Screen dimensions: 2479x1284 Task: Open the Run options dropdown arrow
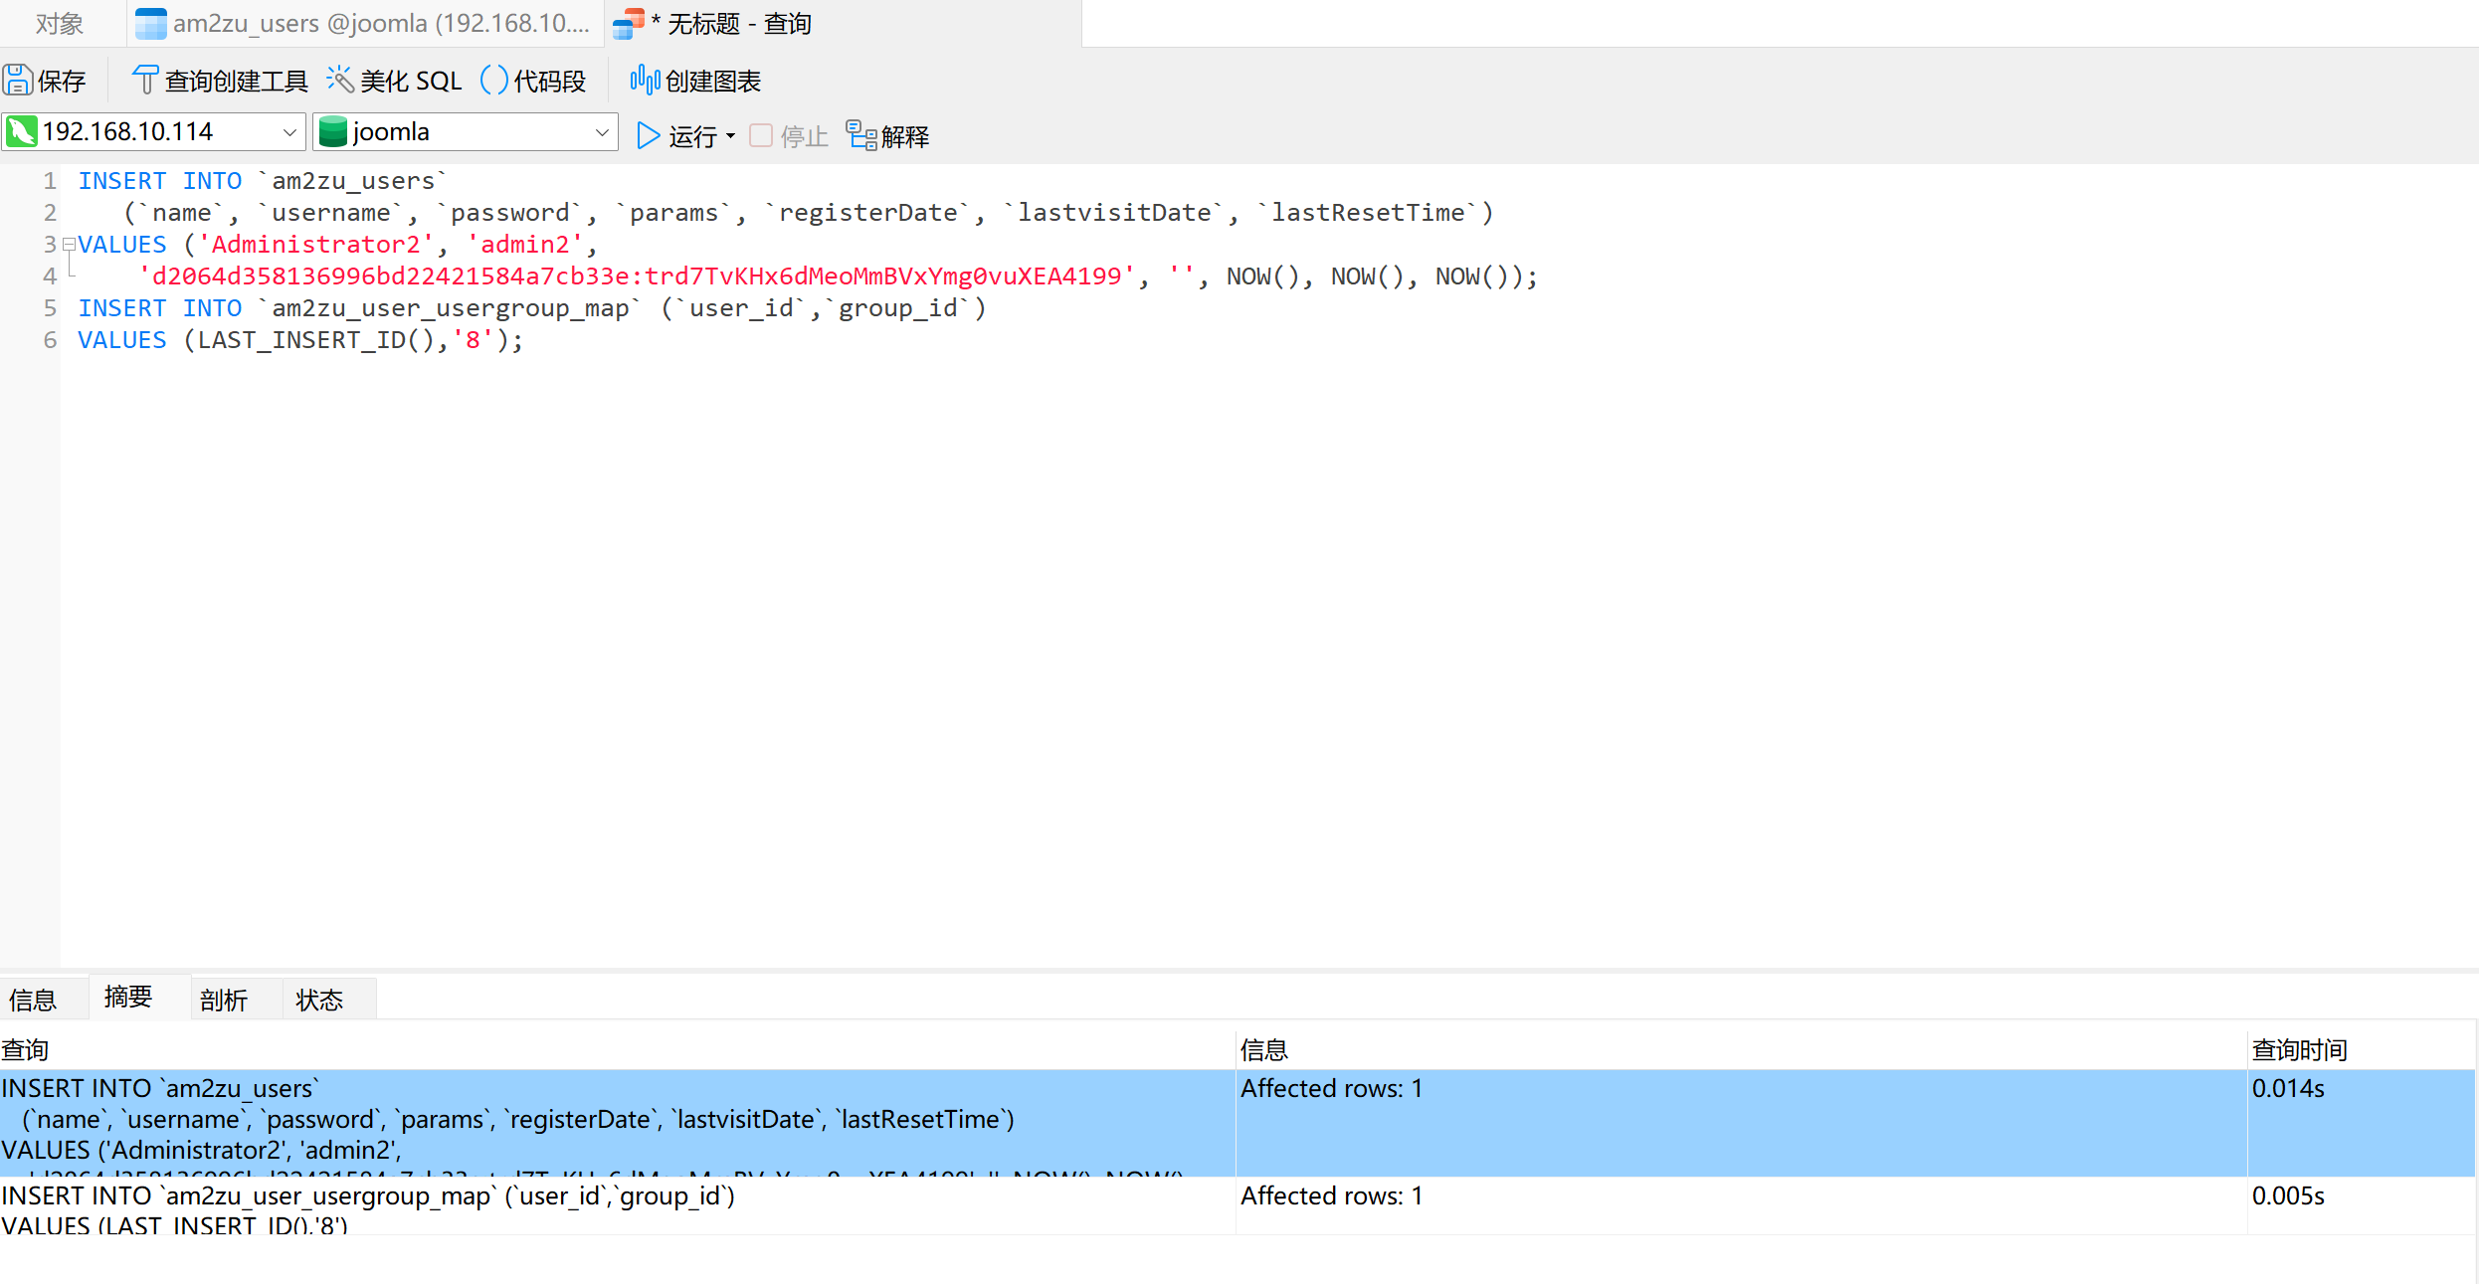coord(731,136)
